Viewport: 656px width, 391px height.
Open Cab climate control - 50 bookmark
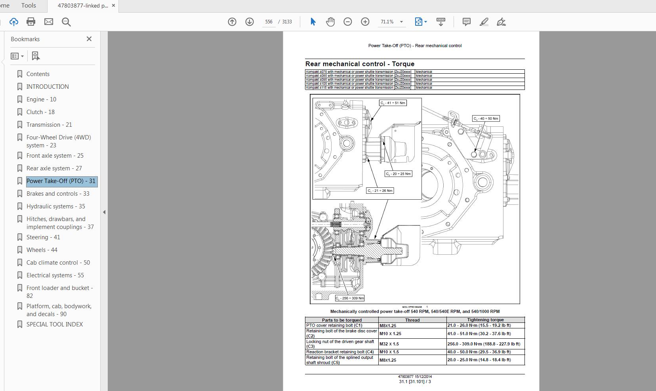(x=58, y=263)
